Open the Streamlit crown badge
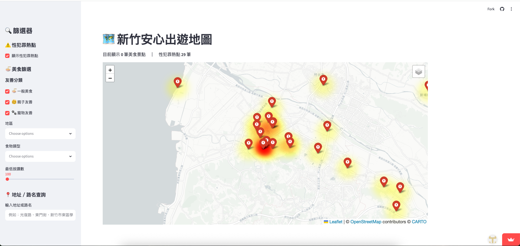 (x=511, y=240)
